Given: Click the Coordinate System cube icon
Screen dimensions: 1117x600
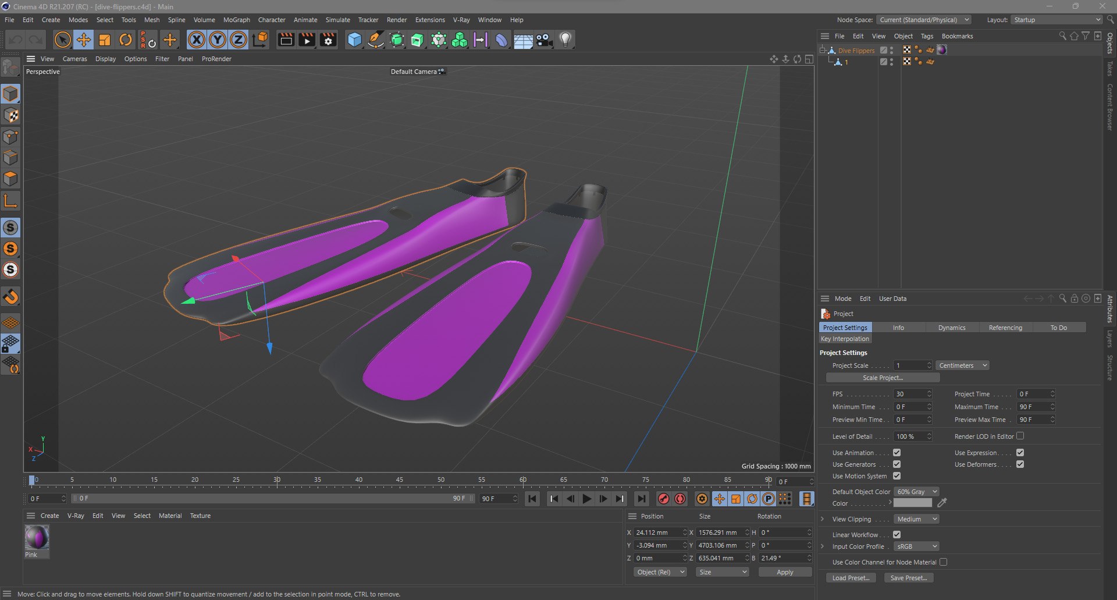Looking at the screenshot, I should (x=261, y=40).
